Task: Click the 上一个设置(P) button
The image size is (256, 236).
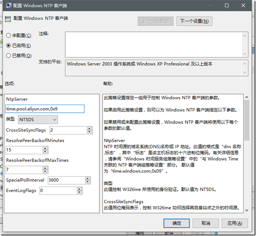Action: pos(156,21)
